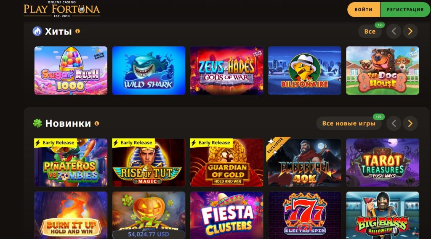
Task: Open Emberfall 40K exclusive game
Action: click(x=305, y=163)
